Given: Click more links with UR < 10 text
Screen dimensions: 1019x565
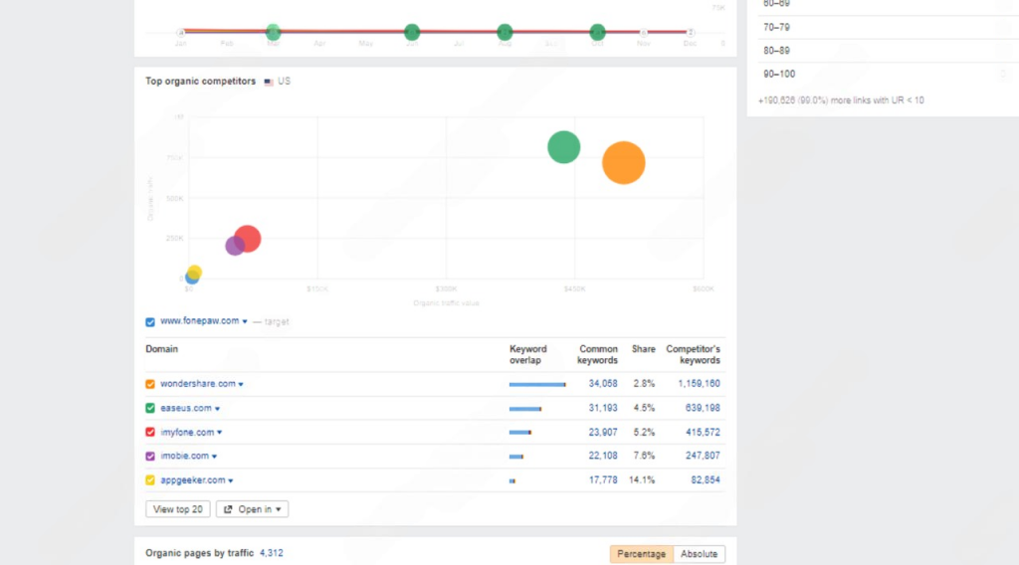Looking at the screenshot, I should tap(841, 100).
